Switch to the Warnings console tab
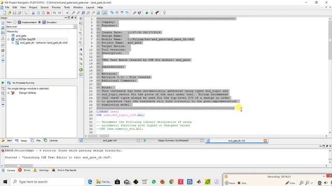The width and height of the screenshot is (332, 186). [41, 170]
